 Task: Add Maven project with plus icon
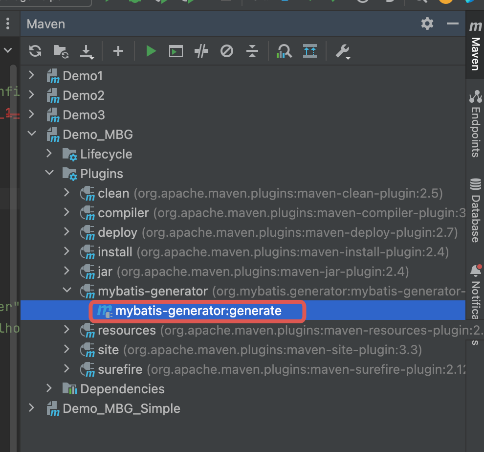click(x=118, y=51)
